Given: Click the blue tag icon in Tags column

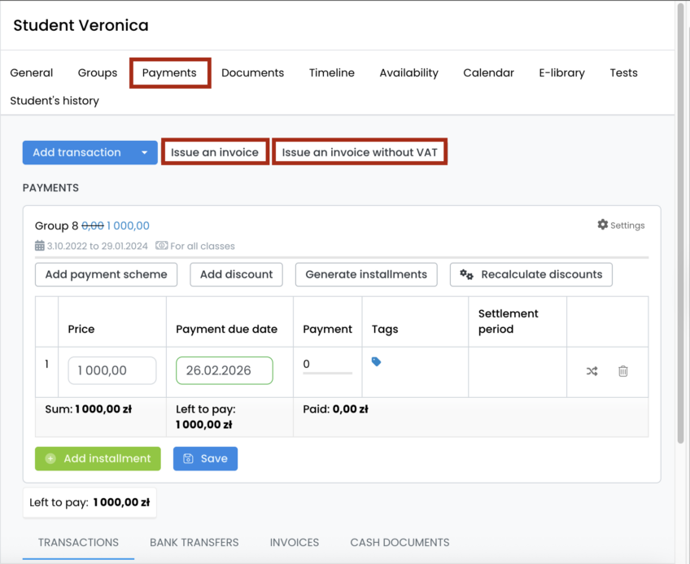Looking at the screenshot, I should (x=376, y=362).
